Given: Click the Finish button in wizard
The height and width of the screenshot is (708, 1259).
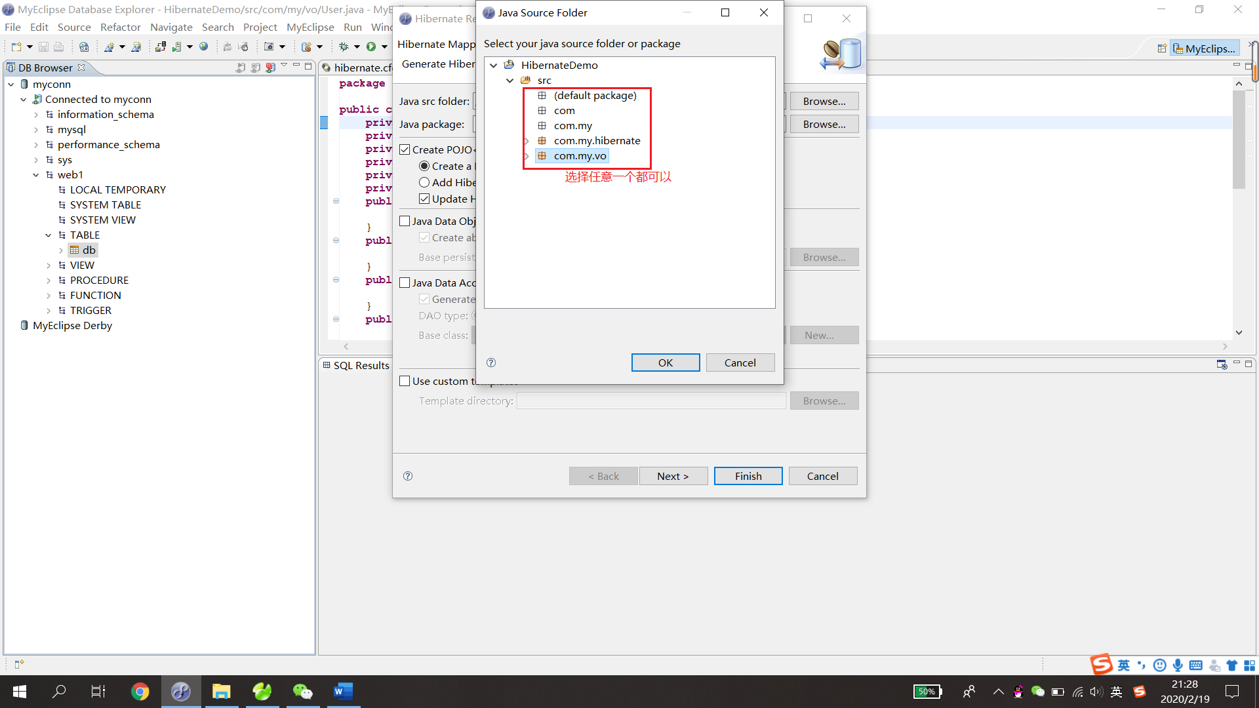Looking at the screenshot, I should tap(748, 476).
